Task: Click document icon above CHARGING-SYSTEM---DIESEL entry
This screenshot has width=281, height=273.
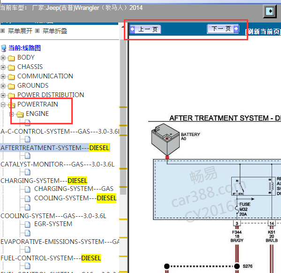Action: 27,172
